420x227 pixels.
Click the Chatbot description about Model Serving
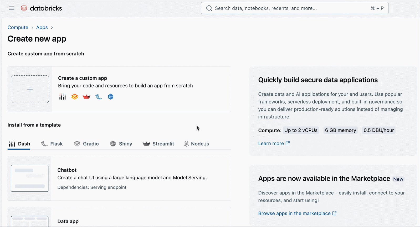132,178
